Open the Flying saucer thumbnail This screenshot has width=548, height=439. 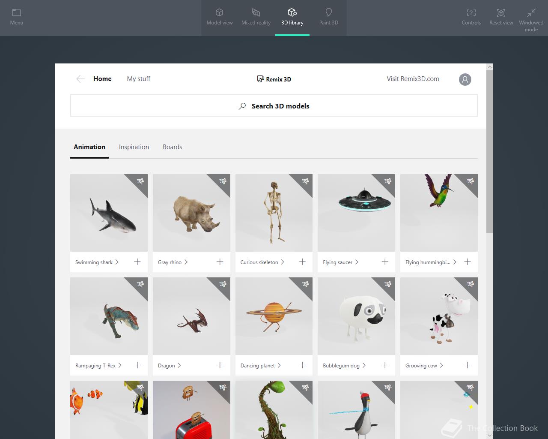356,213
